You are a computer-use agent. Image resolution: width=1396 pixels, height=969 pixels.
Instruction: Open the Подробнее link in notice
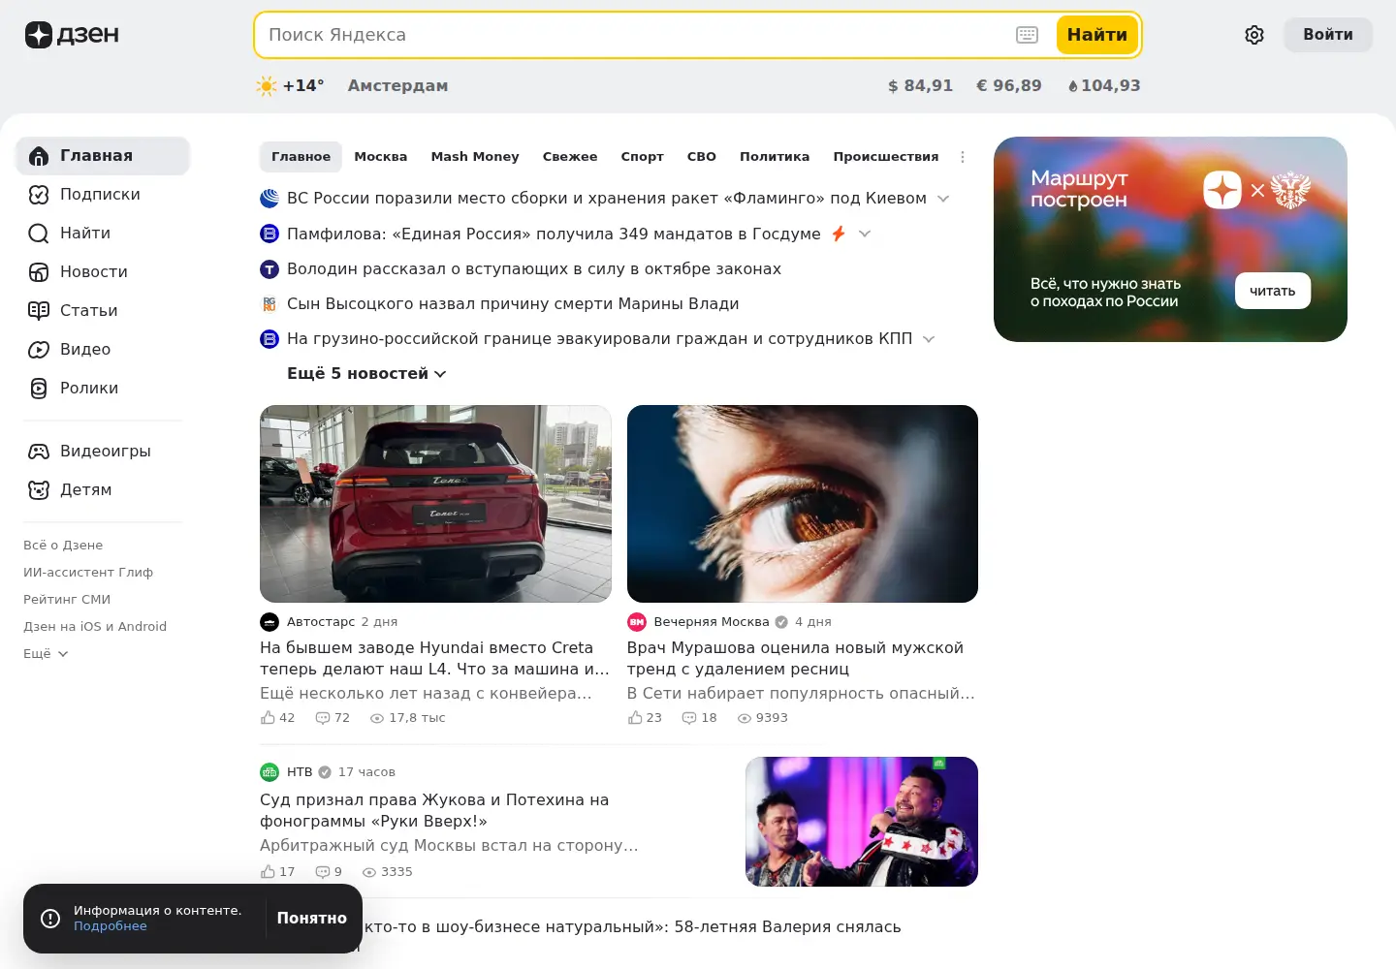point(111,926)
